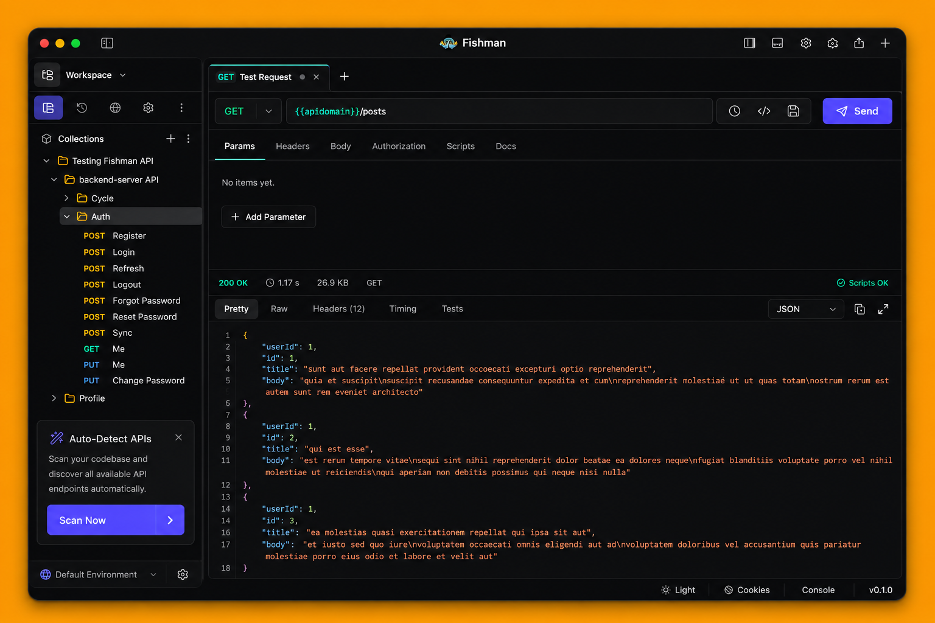Open the Timing response tab
This screenshot has width=935, height=623.
(403, 309)
